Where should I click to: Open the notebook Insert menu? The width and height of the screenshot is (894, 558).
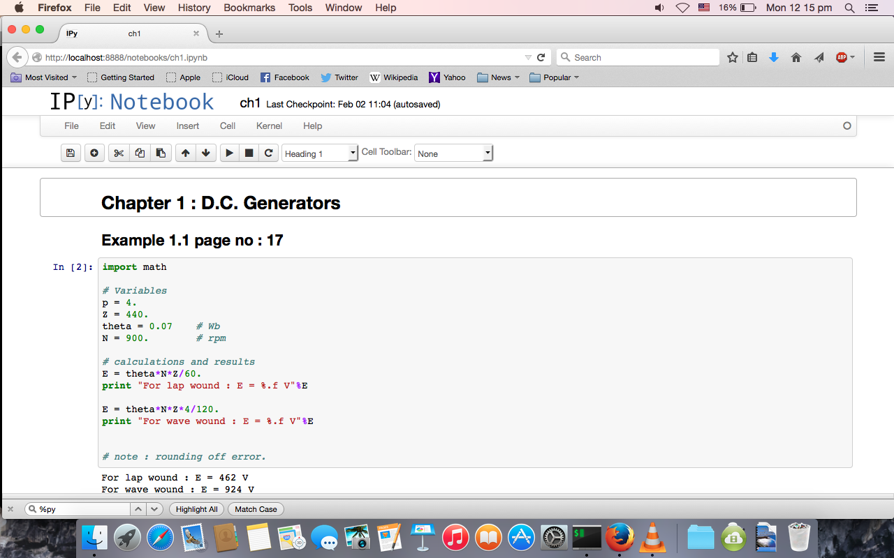click(x=187, y=126)
